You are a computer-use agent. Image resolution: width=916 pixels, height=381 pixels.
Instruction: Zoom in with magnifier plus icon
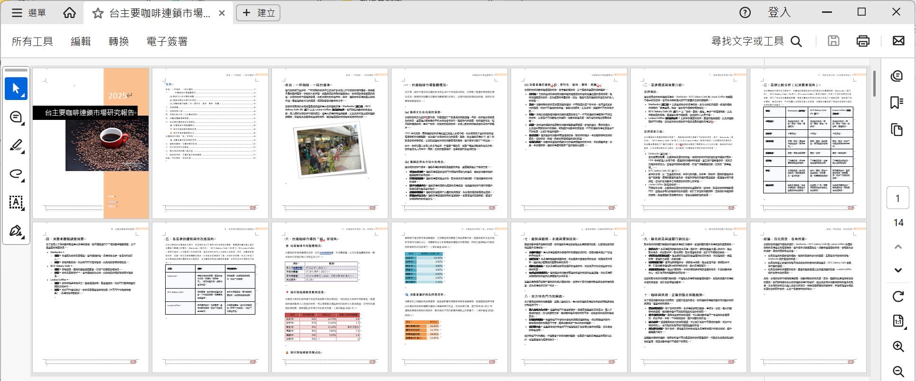(x=897, y=346)
